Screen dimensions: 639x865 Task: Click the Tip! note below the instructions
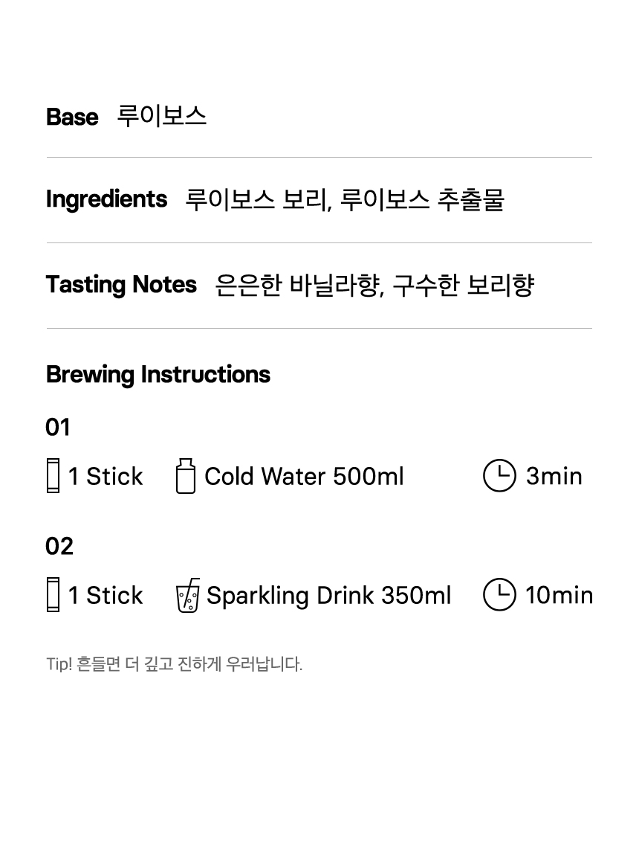pyautogui.click(x=174, y=663)
